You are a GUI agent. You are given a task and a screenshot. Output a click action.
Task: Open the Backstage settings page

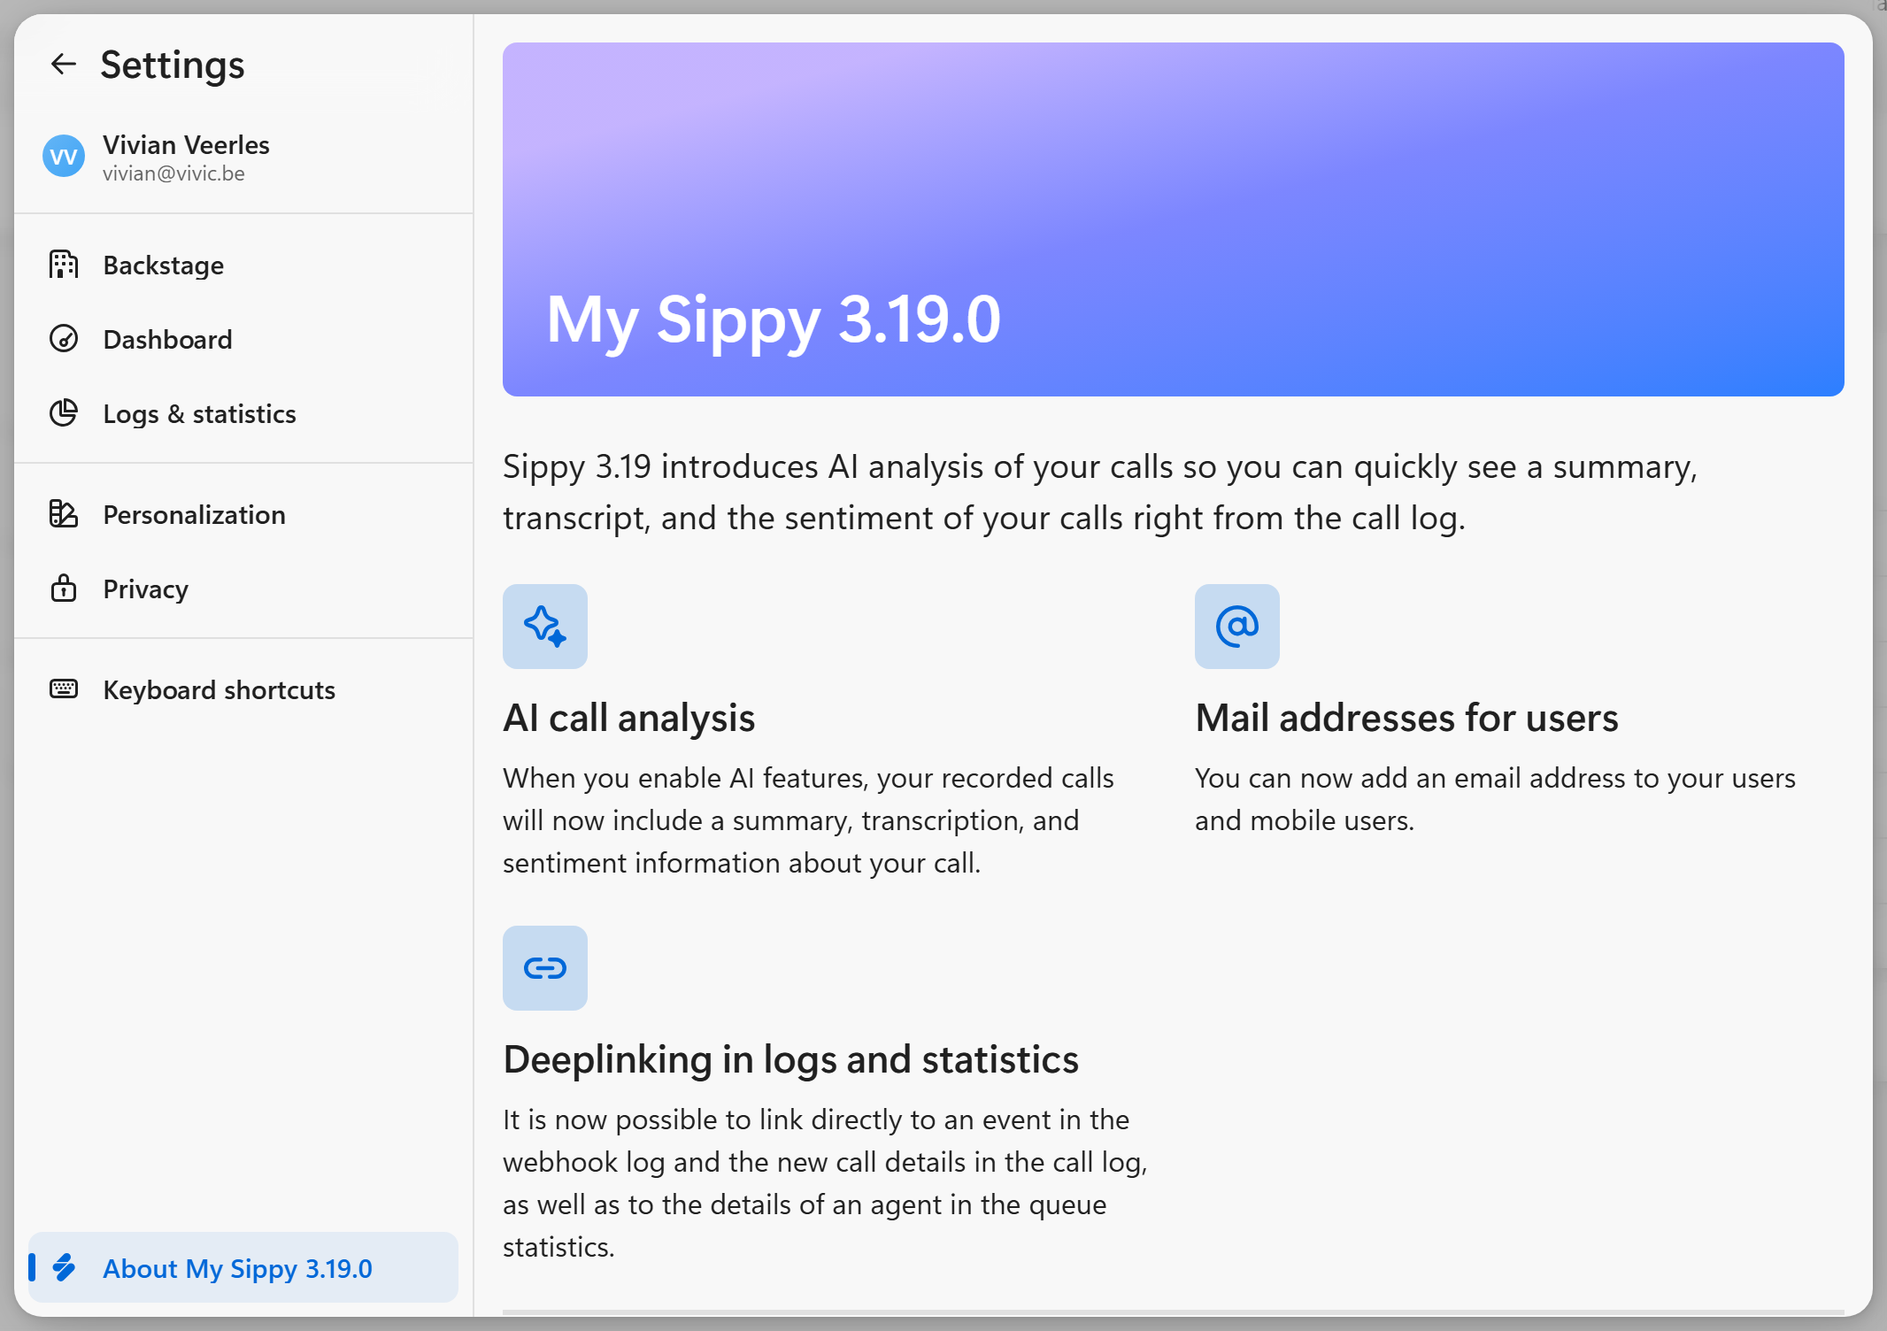(x=243, y=265)
